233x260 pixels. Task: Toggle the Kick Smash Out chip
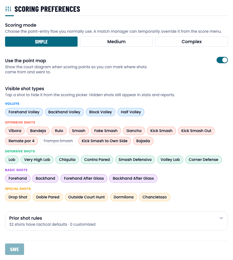[196, 131]
